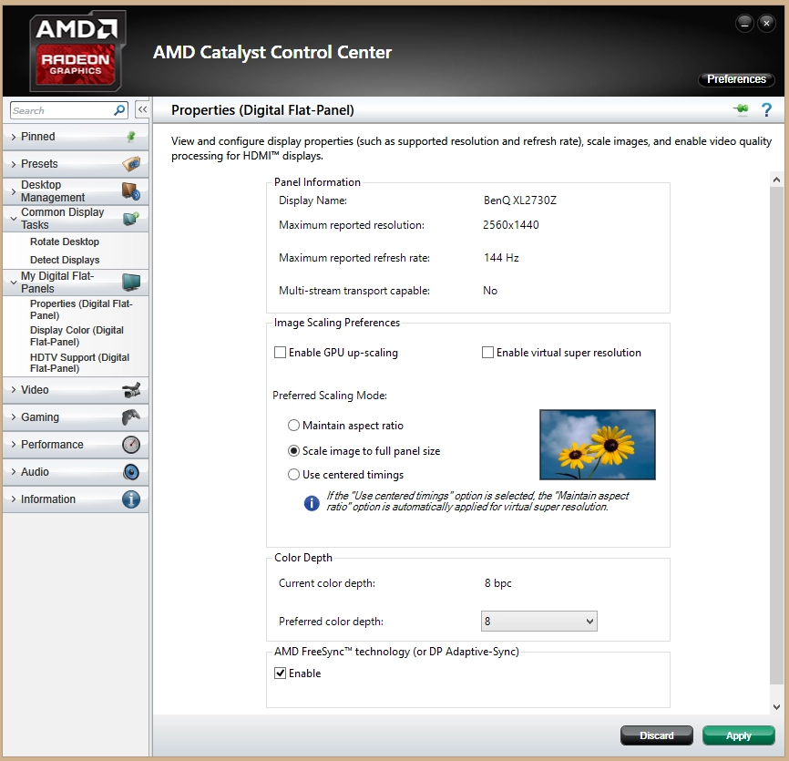789x761 pixels.
Task: Open Detect Displays page
Action: click(65, 260)
